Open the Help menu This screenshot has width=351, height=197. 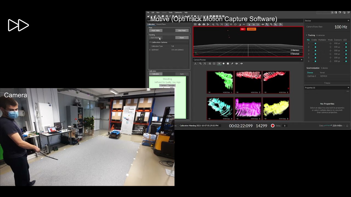pyautogui.click(x=186, y=13)
